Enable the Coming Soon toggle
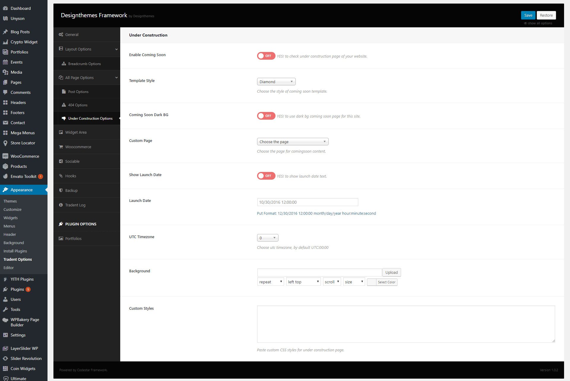This screenshot has height=381, width=570. point(266,56)
